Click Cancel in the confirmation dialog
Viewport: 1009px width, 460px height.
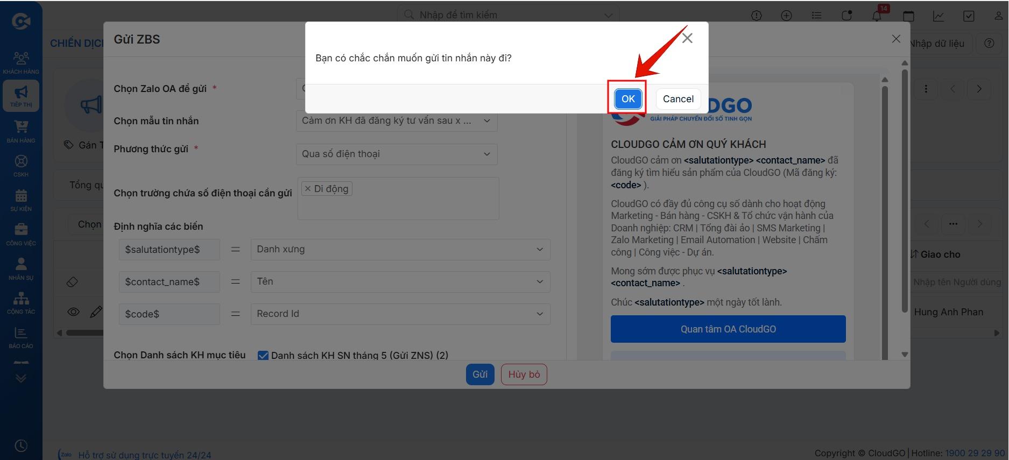[678, 98]
